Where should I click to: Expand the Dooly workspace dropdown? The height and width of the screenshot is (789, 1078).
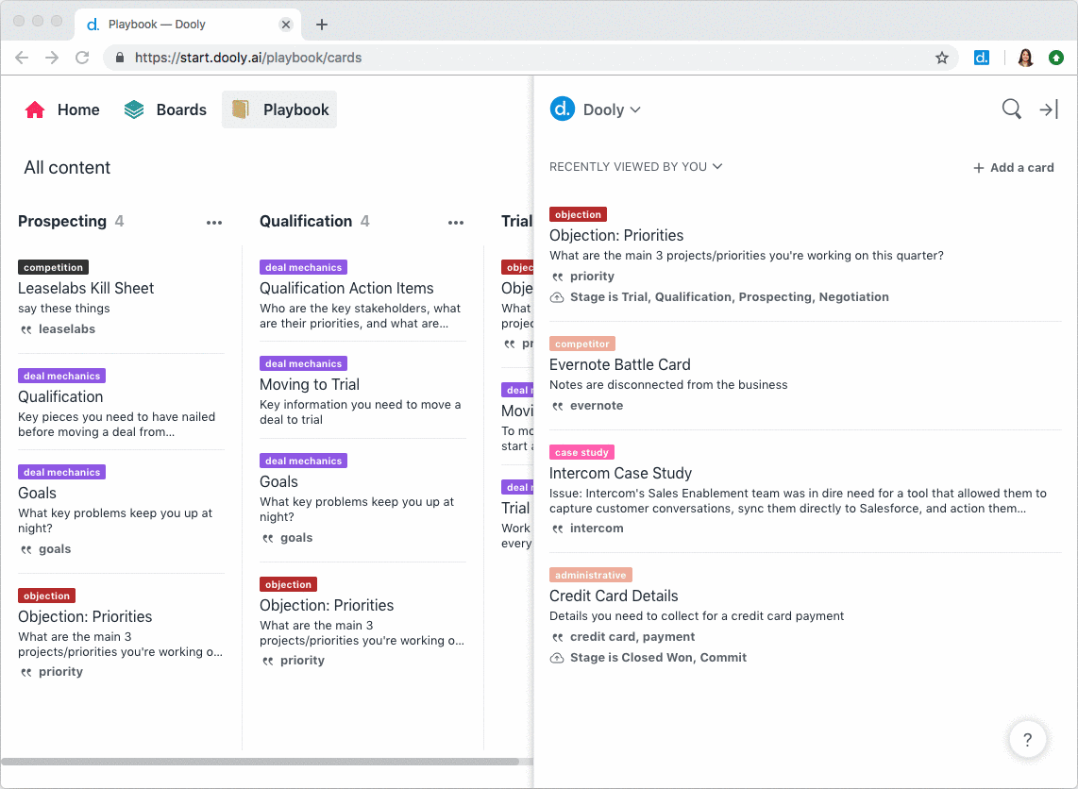click(612, 109)
